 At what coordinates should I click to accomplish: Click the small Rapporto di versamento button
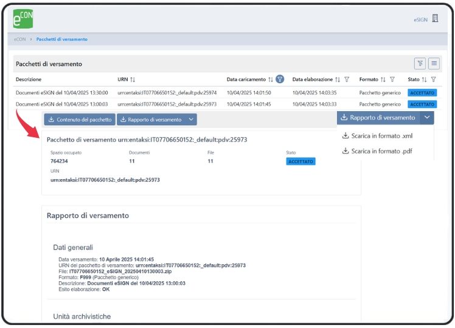[x=151, y=120]
